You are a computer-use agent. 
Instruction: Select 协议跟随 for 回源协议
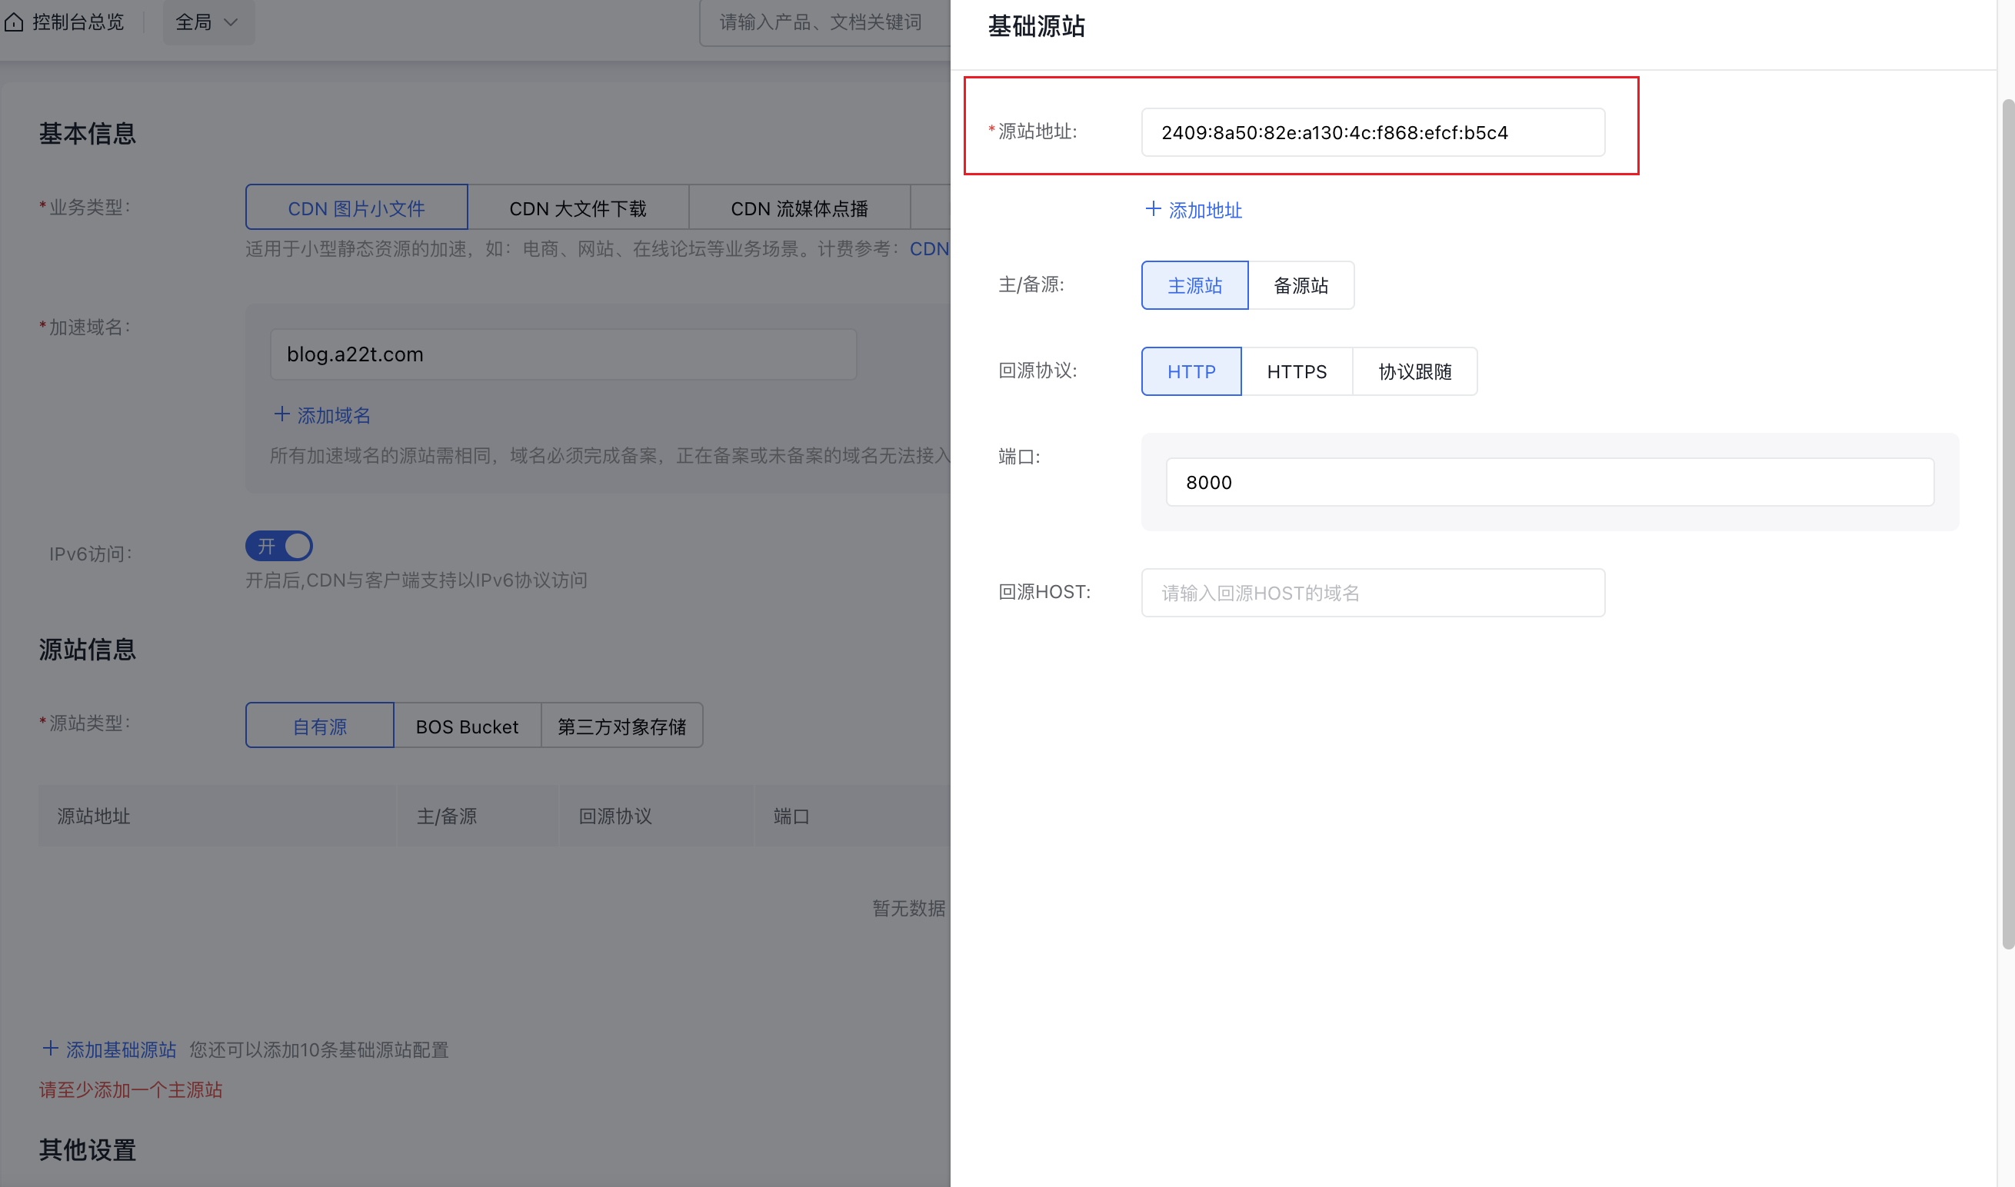pyautogui.click(x=1414, y=371)
